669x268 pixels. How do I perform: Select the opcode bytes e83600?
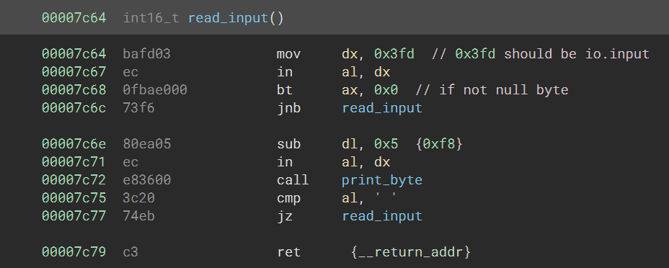click(147, 180)
